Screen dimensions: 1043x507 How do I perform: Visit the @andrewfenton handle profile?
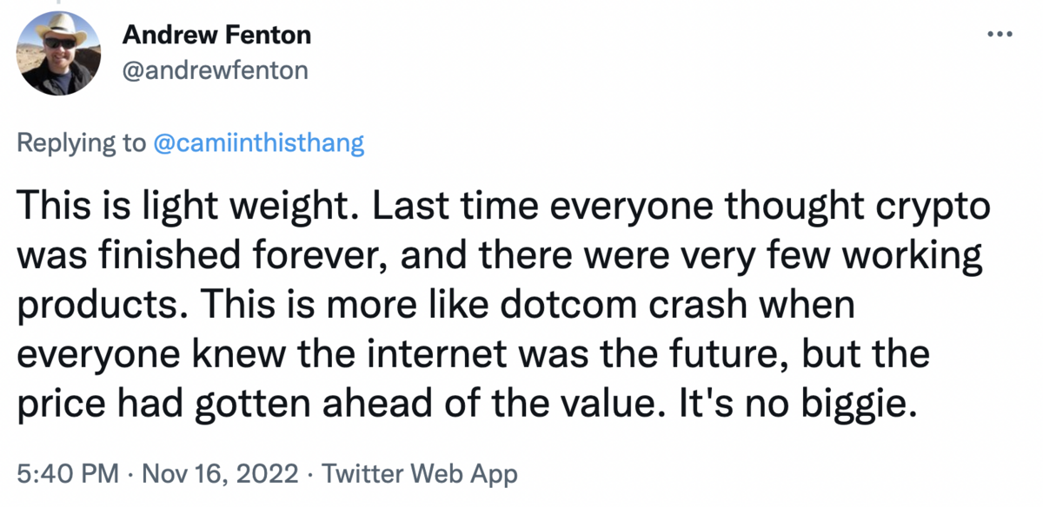click(x=215, y=70)
